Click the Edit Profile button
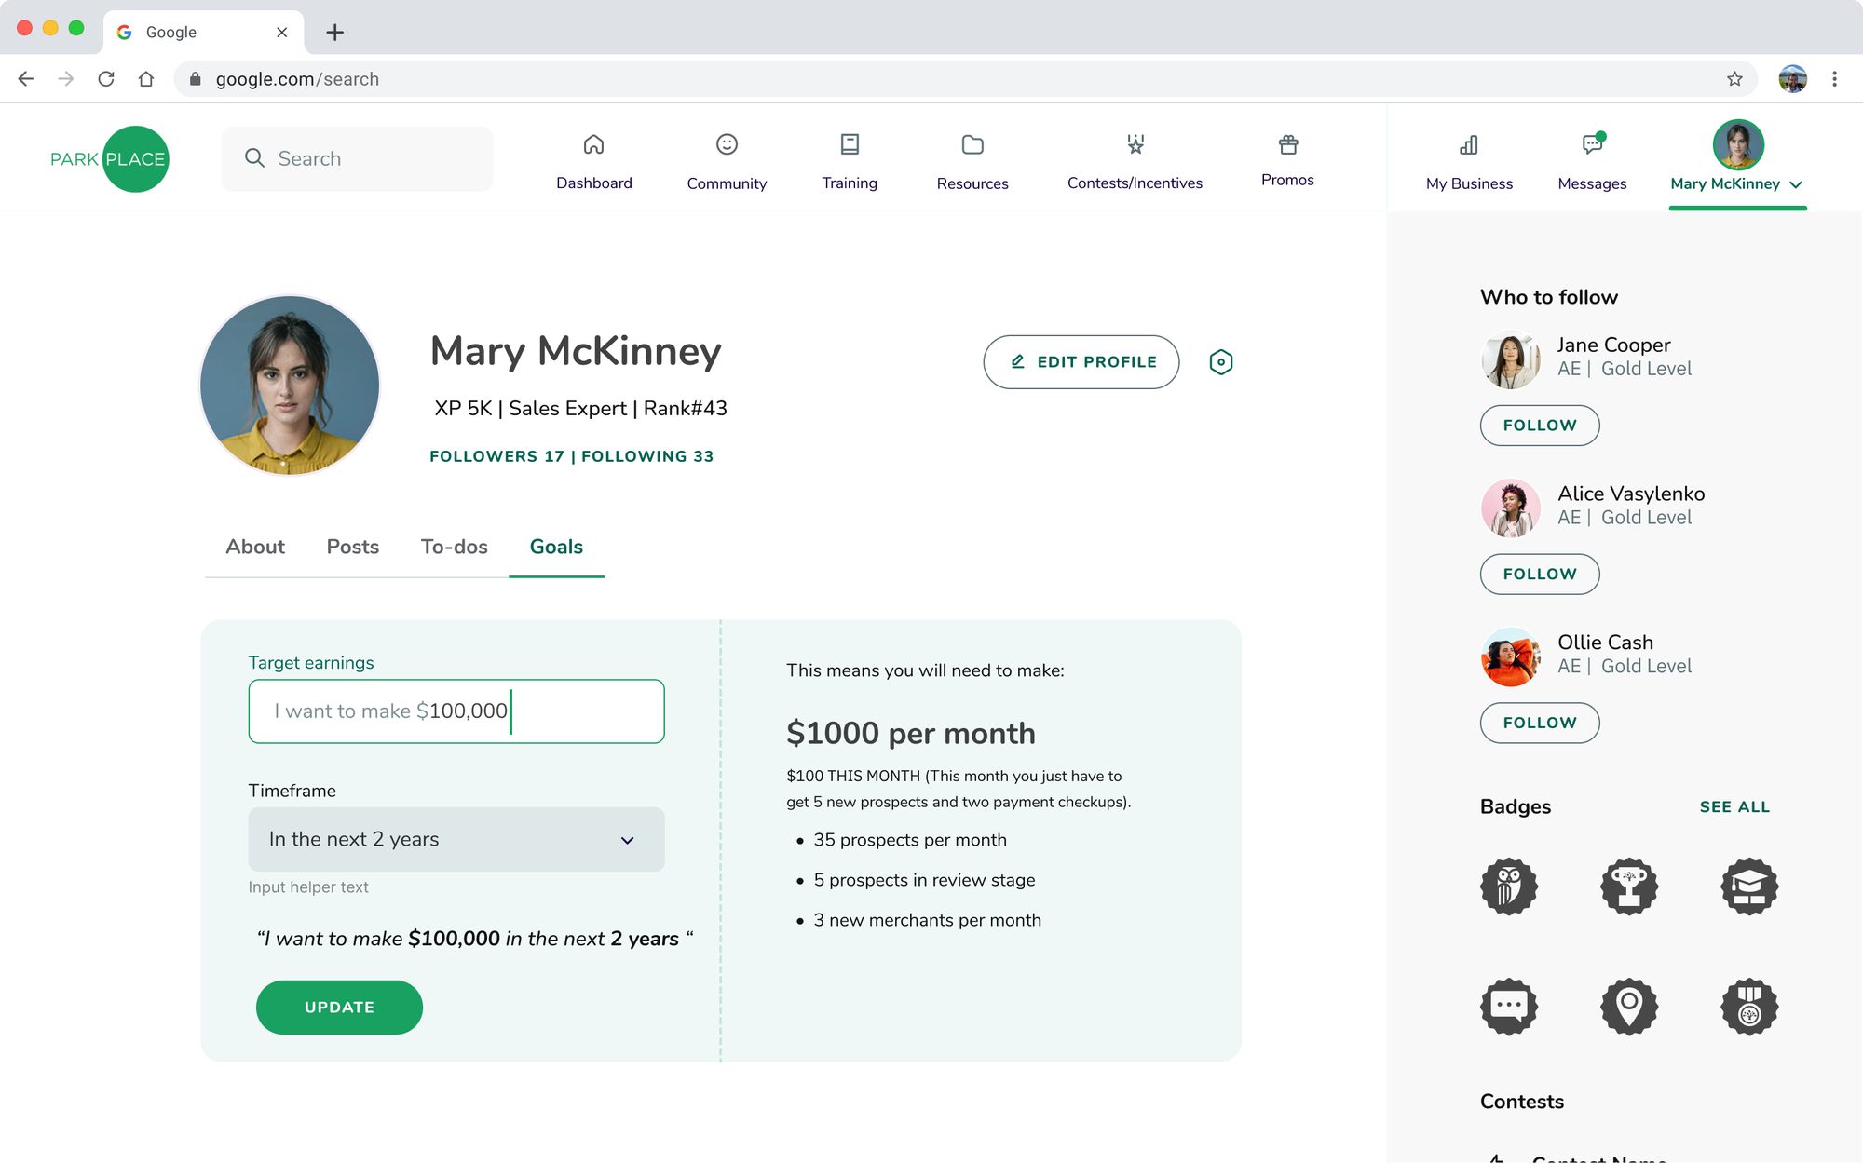The width and height of the screenshot is (1863, 1164). 1081,362
